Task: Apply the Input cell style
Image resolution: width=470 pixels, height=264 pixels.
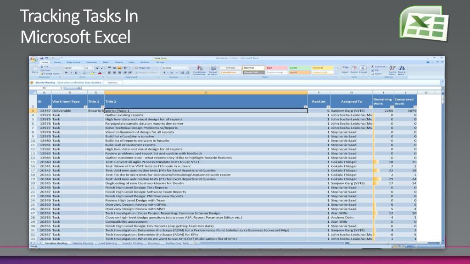Action: pos(299,72)
